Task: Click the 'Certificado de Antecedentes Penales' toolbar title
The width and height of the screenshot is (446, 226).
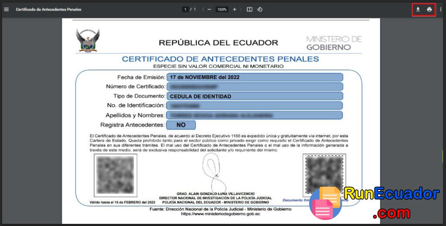Action: pos(49,10)
